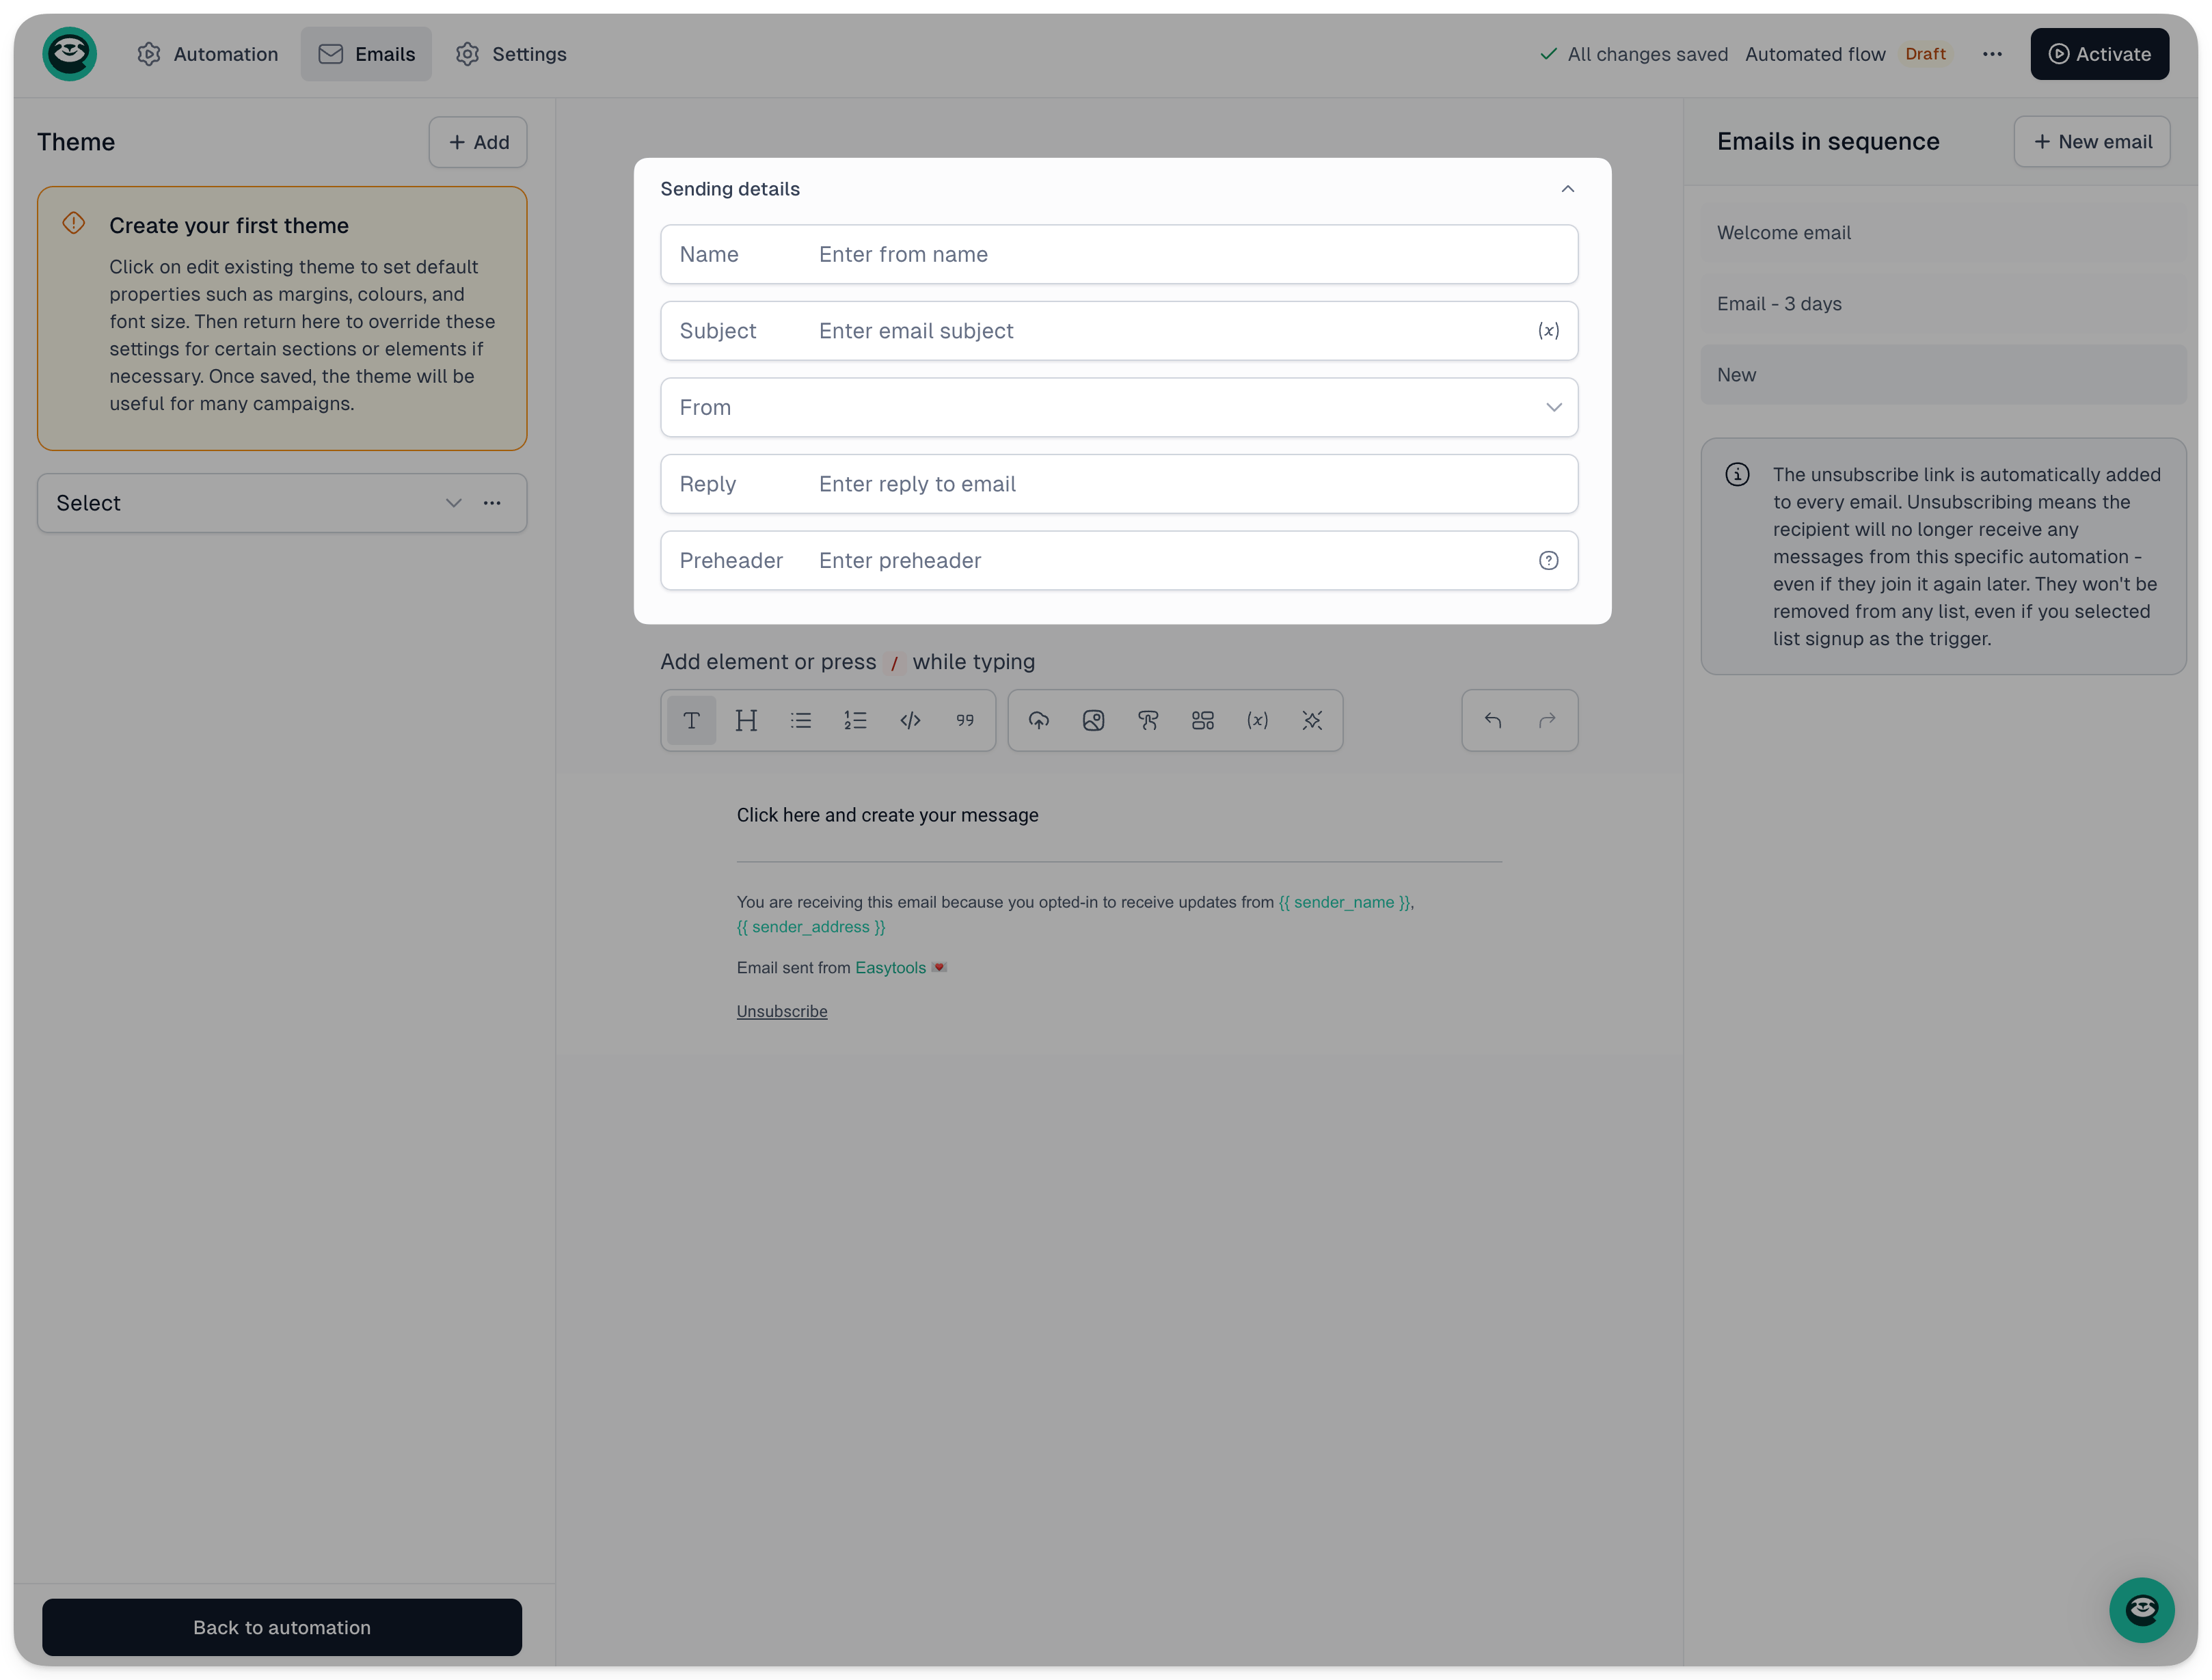Image resolution: width=2212 pixels, height=1680 pixels.
Task: Open the support chat sloth bubble
Action: pyautogui.click(x=2142, y=1610)
